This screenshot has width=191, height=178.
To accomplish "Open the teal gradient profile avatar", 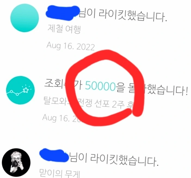I will coord(24,18).
